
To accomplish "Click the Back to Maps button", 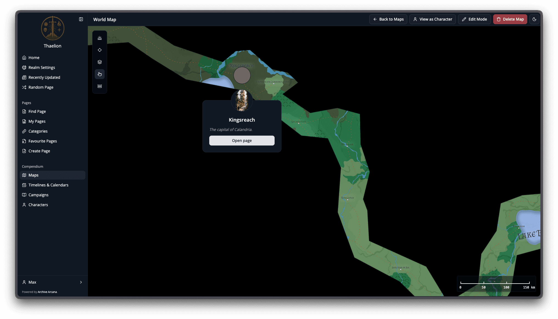I will pos(388,19).
